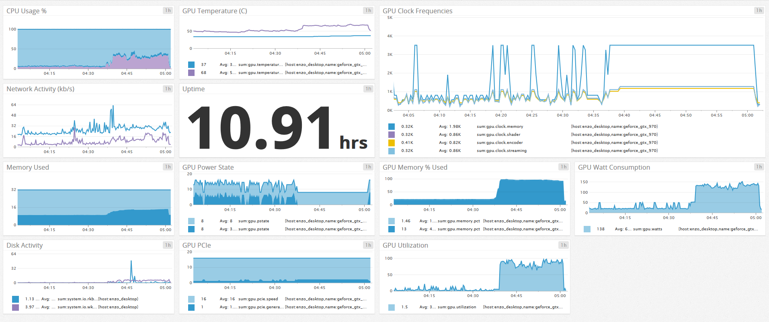Click the light blue swatch beside sum:gpu.pcie.speed
Screen dimensions: 769x322
click(191, 299)
